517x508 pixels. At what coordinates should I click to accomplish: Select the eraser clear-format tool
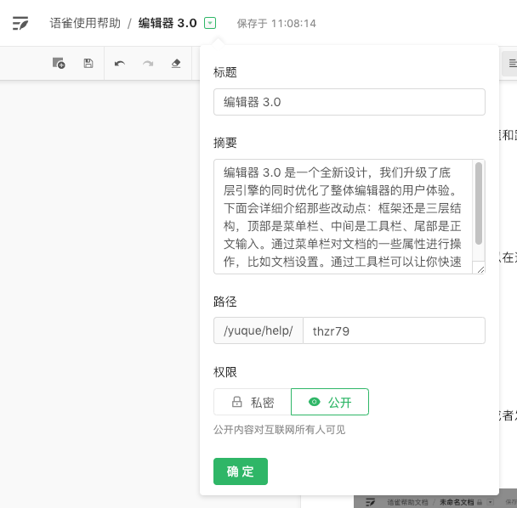[176, 63]
